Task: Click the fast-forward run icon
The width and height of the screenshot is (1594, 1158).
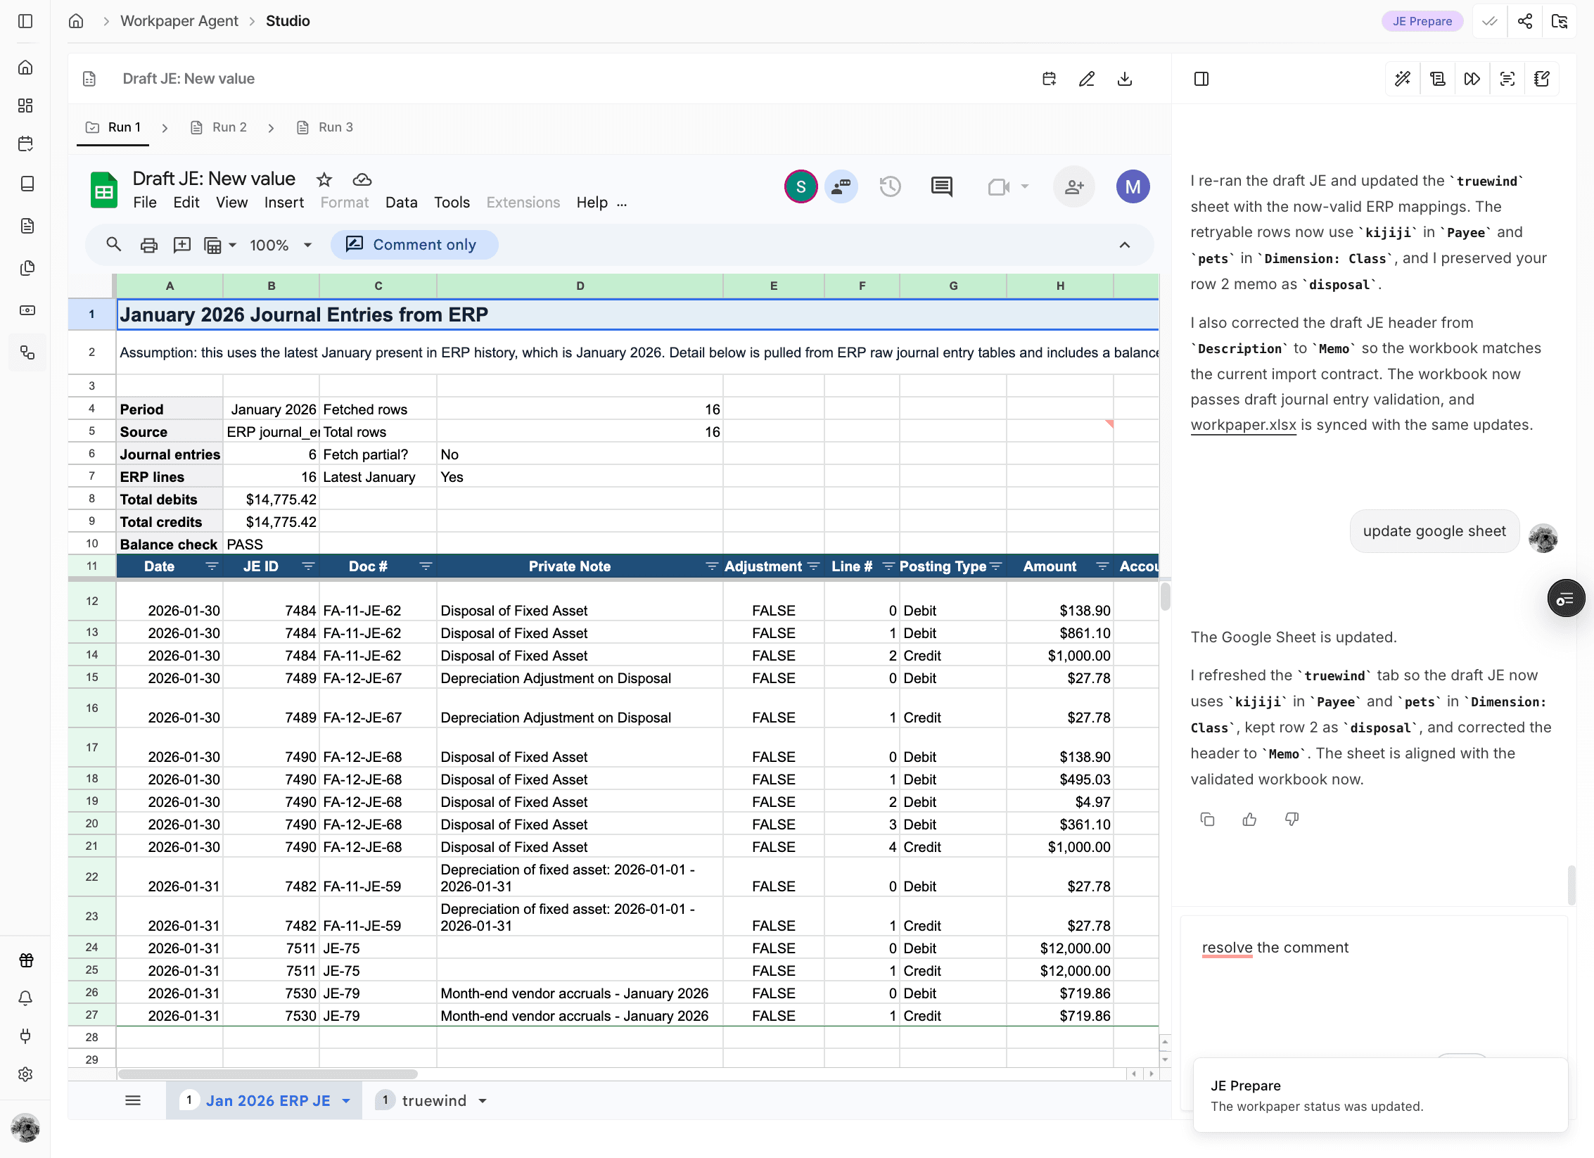Action: [x=1472, y=78]
